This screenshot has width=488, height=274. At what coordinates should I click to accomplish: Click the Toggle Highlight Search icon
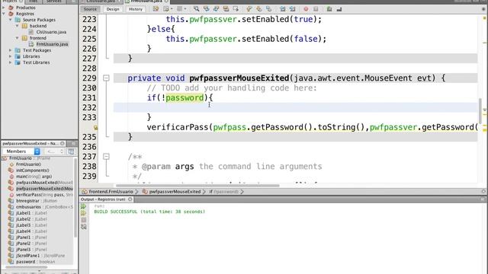(226, 9)
